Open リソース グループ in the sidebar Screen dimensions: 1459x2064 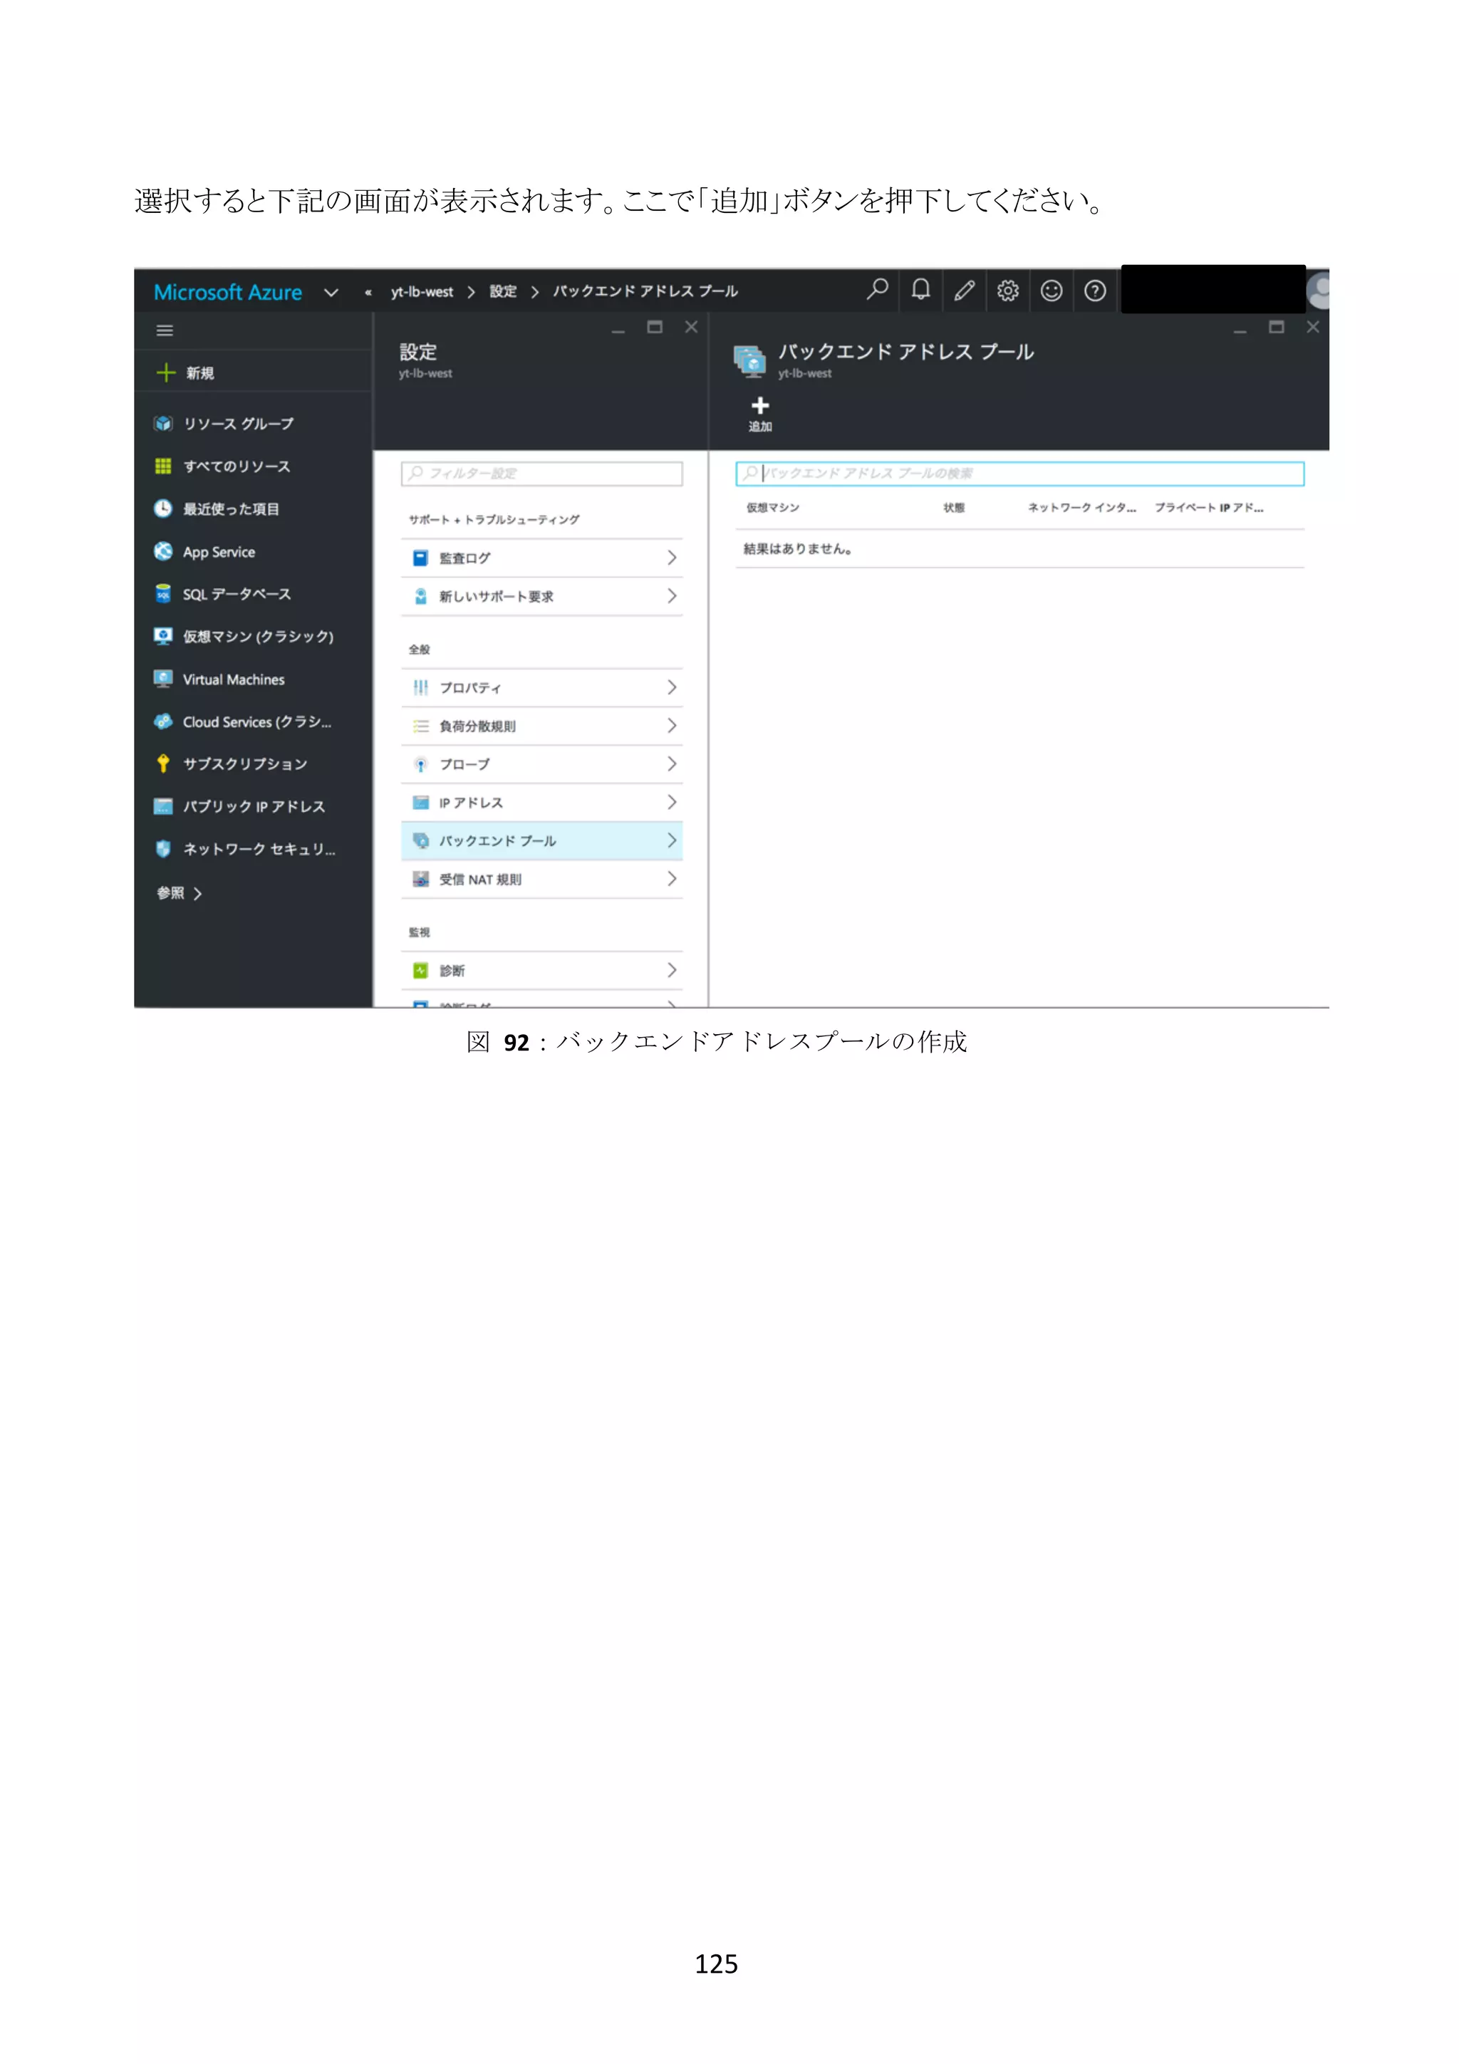click(x=237, y=423)
